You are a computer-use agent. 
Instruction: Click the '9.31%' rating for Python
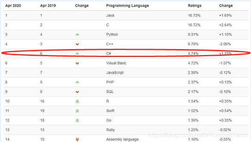pyautogui.click(x=193, y=34)
